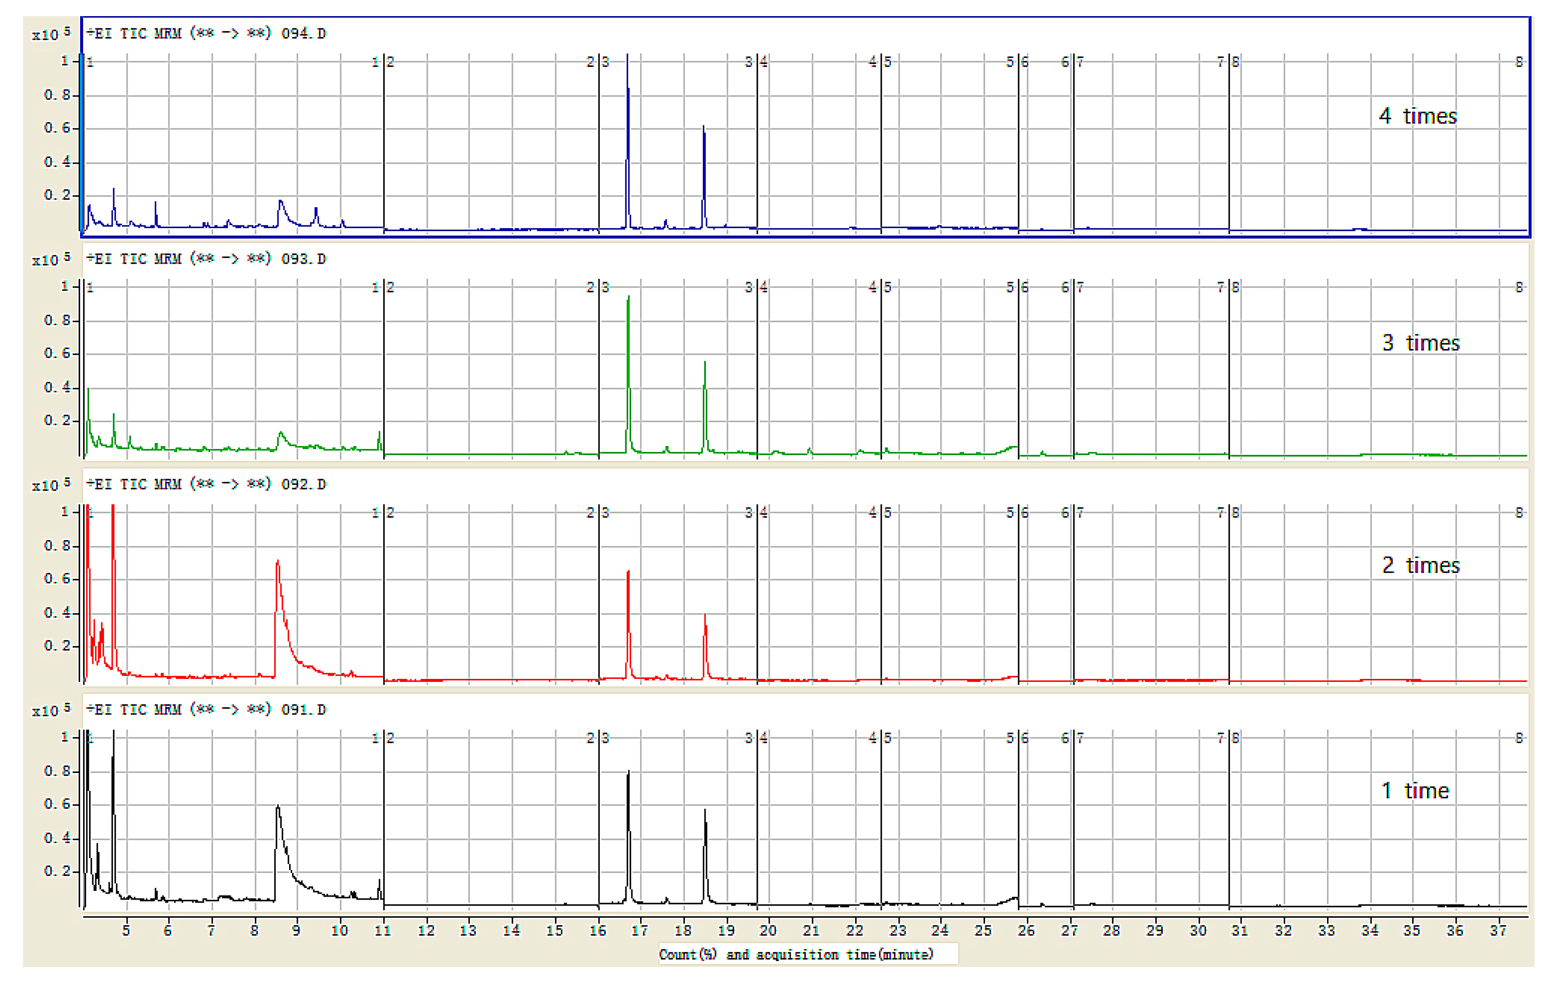Viewport: 1556px width, 984px height.
Task: Click the green 093.D chromatogram title
Action: tap(206, 259)
